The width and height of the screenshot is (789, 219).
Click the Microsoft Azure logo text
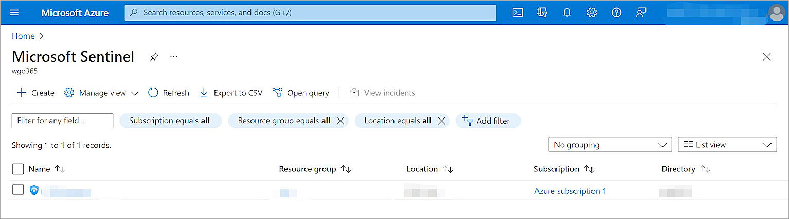pos(75,13)
